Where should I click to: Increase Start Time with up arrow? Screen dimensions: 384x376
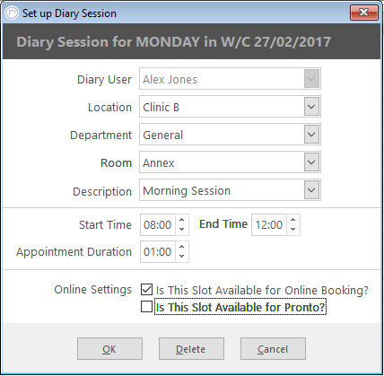(x=182, y=220)
